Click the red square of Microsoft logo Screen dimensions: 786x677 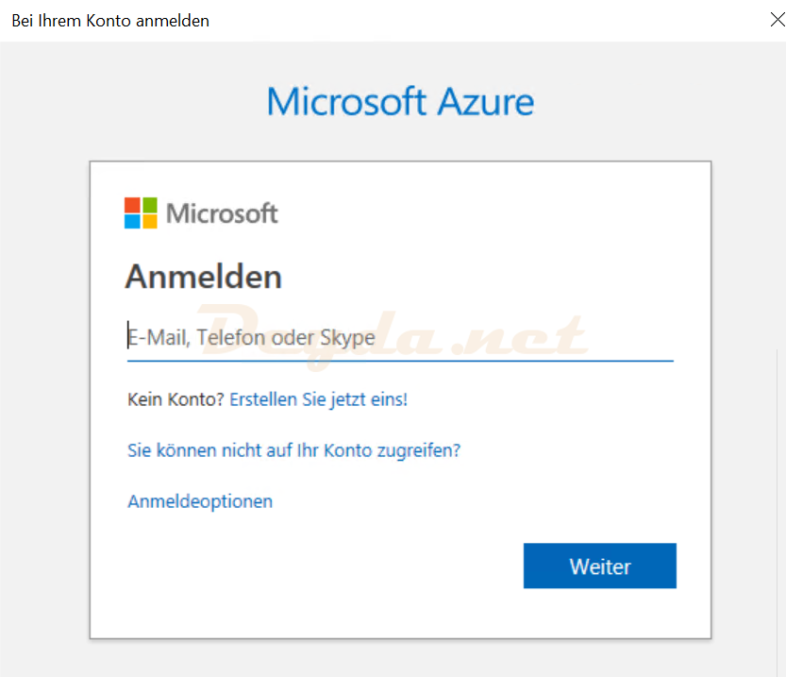click(132, 205)
